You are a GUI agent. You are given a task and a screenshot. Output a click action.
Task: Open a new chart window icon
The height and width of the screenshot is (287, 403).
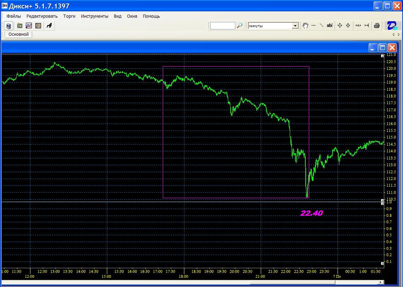[x=29, y=26]
